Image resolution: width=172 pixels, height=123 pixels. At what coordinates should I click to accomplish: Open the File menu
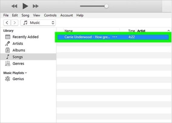(x=6, y=15)
